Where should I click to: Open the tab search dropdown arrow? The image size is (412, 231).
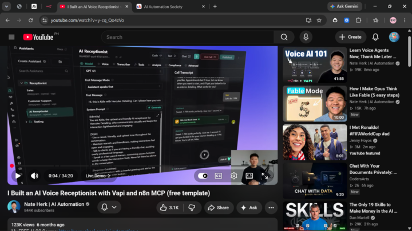click(x=6, y=6)
